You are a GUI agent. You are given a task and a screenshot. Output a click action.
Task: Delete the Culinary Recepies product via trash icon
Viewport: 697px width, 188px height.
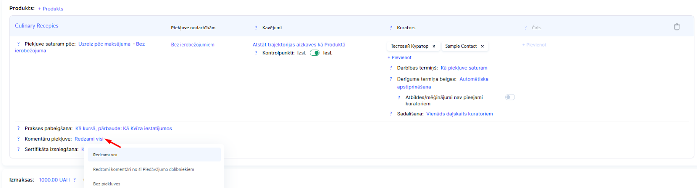[x=677, y=27]
